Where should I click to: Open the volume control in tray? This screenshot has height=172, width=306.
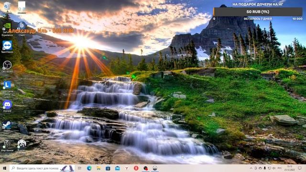(x=274, y=168)
